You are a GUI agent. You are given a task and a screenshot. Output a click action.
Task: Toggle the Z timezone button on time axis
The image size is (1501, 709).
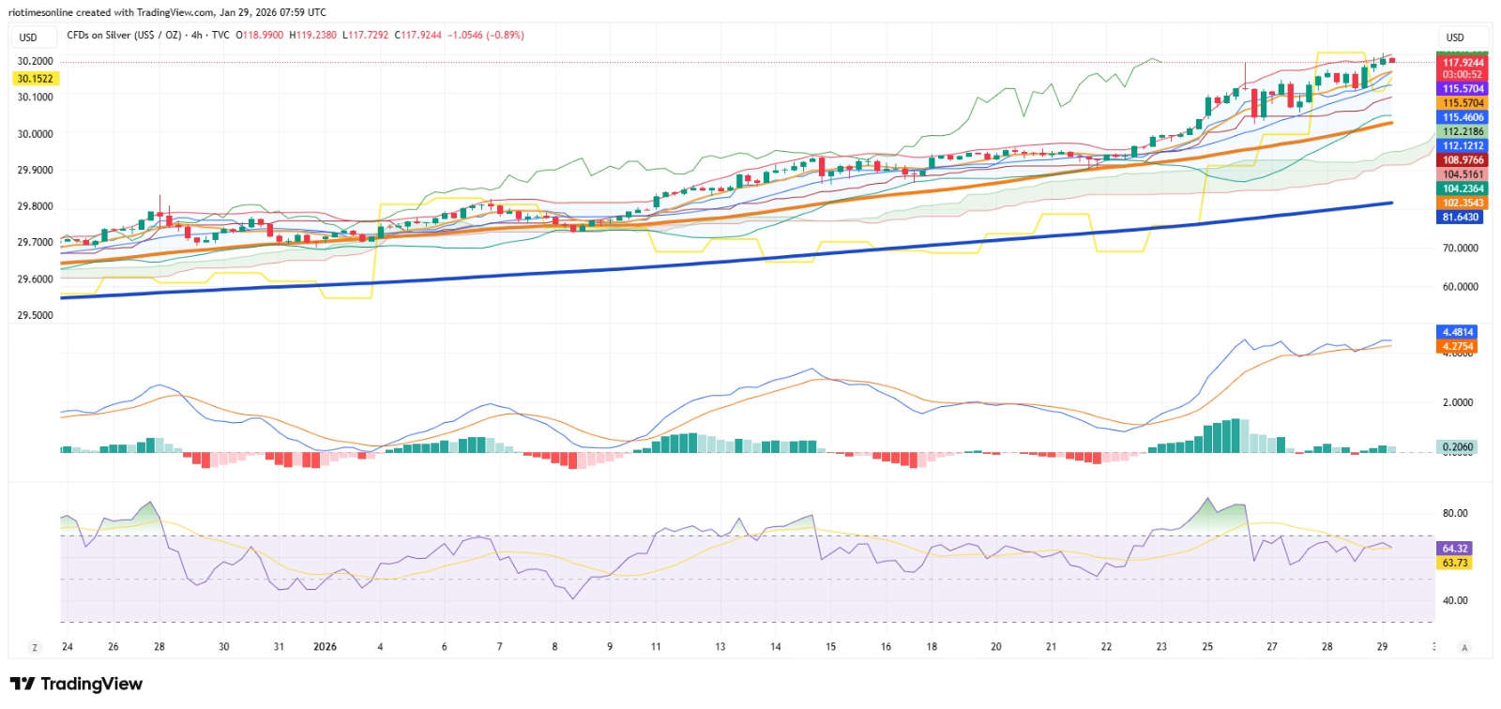tap(35, 647)
